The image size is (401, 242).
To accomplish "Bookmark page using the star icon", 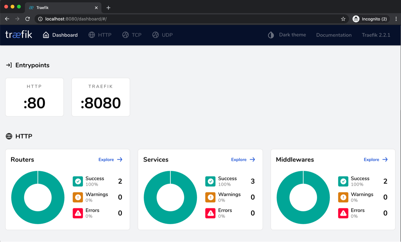I will click(343, 19).
